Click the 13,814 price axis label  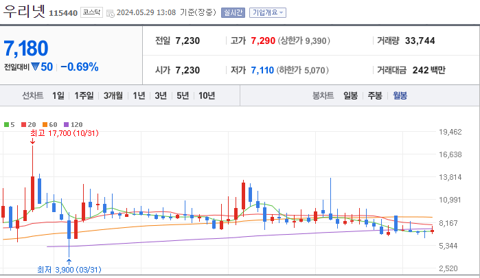pos(450,177)
